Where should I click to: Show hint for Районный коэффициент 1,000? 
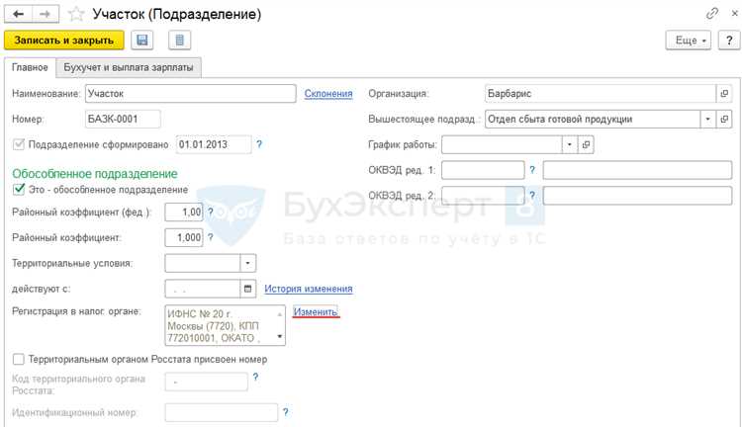[x=211, y=237]
